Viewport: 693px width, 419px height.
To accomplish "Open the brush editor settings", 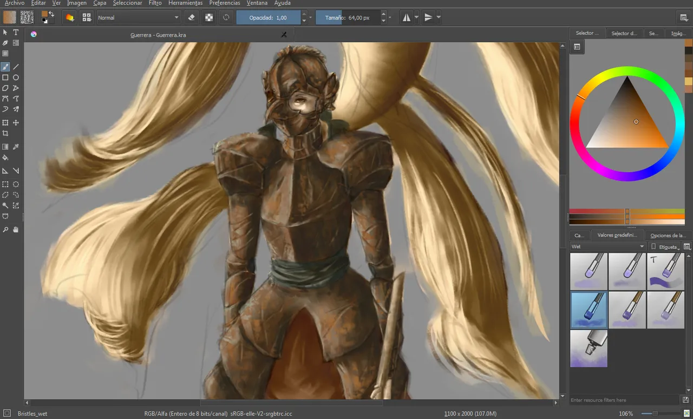I will tap(69, 17).
